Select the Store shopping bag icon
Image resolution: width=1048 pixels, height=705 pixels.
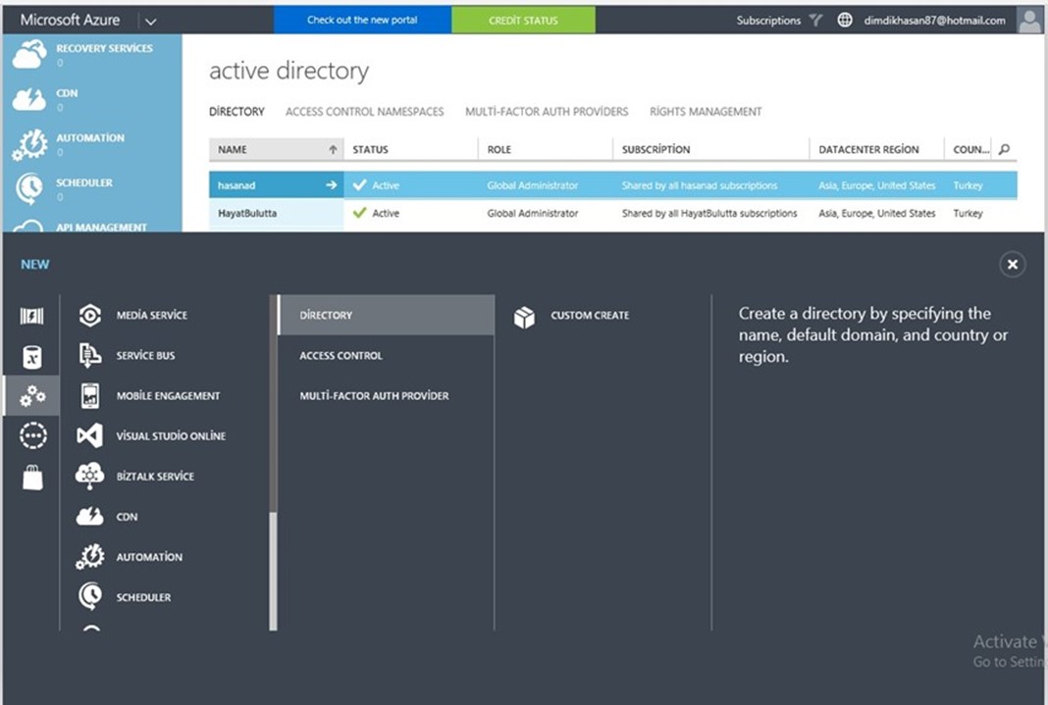pos(32,478)
